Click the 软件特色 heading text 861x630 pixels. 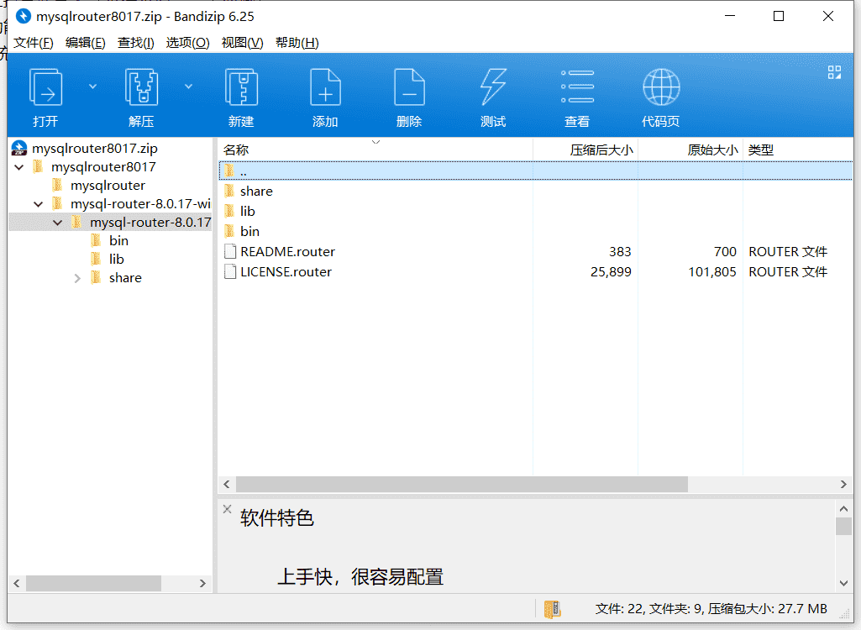pos(276,518)
